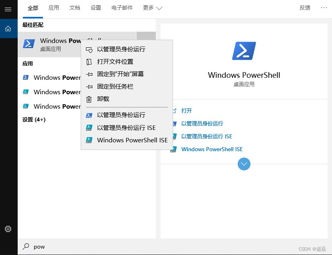Click the pin icon beside 固定到"开始"屏幕
This screenshot has height=255, width=332.
tap(89, 74)
